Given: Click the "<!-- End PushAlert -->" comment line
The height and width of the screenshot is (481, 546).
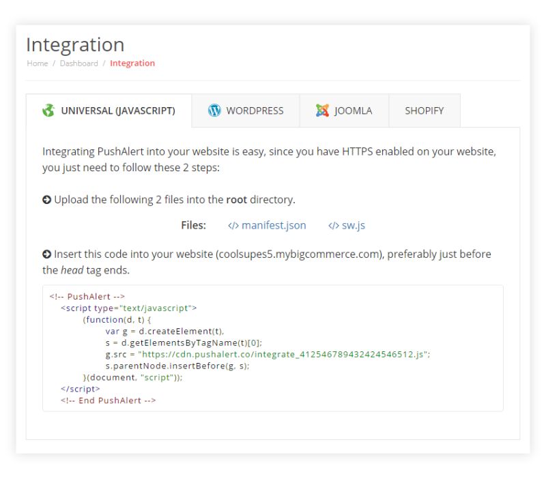Looking at the screenshot, I should [109, 400].
